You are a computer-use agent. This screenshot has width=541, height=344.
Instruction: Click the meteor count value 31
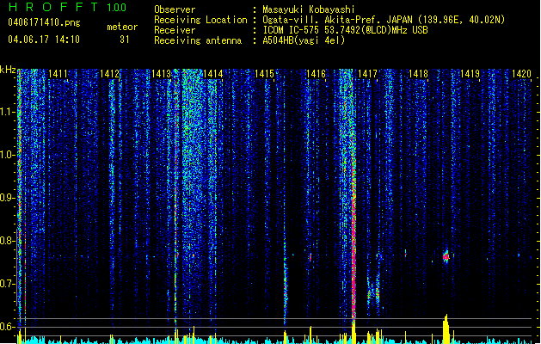(x=125, y=40)
